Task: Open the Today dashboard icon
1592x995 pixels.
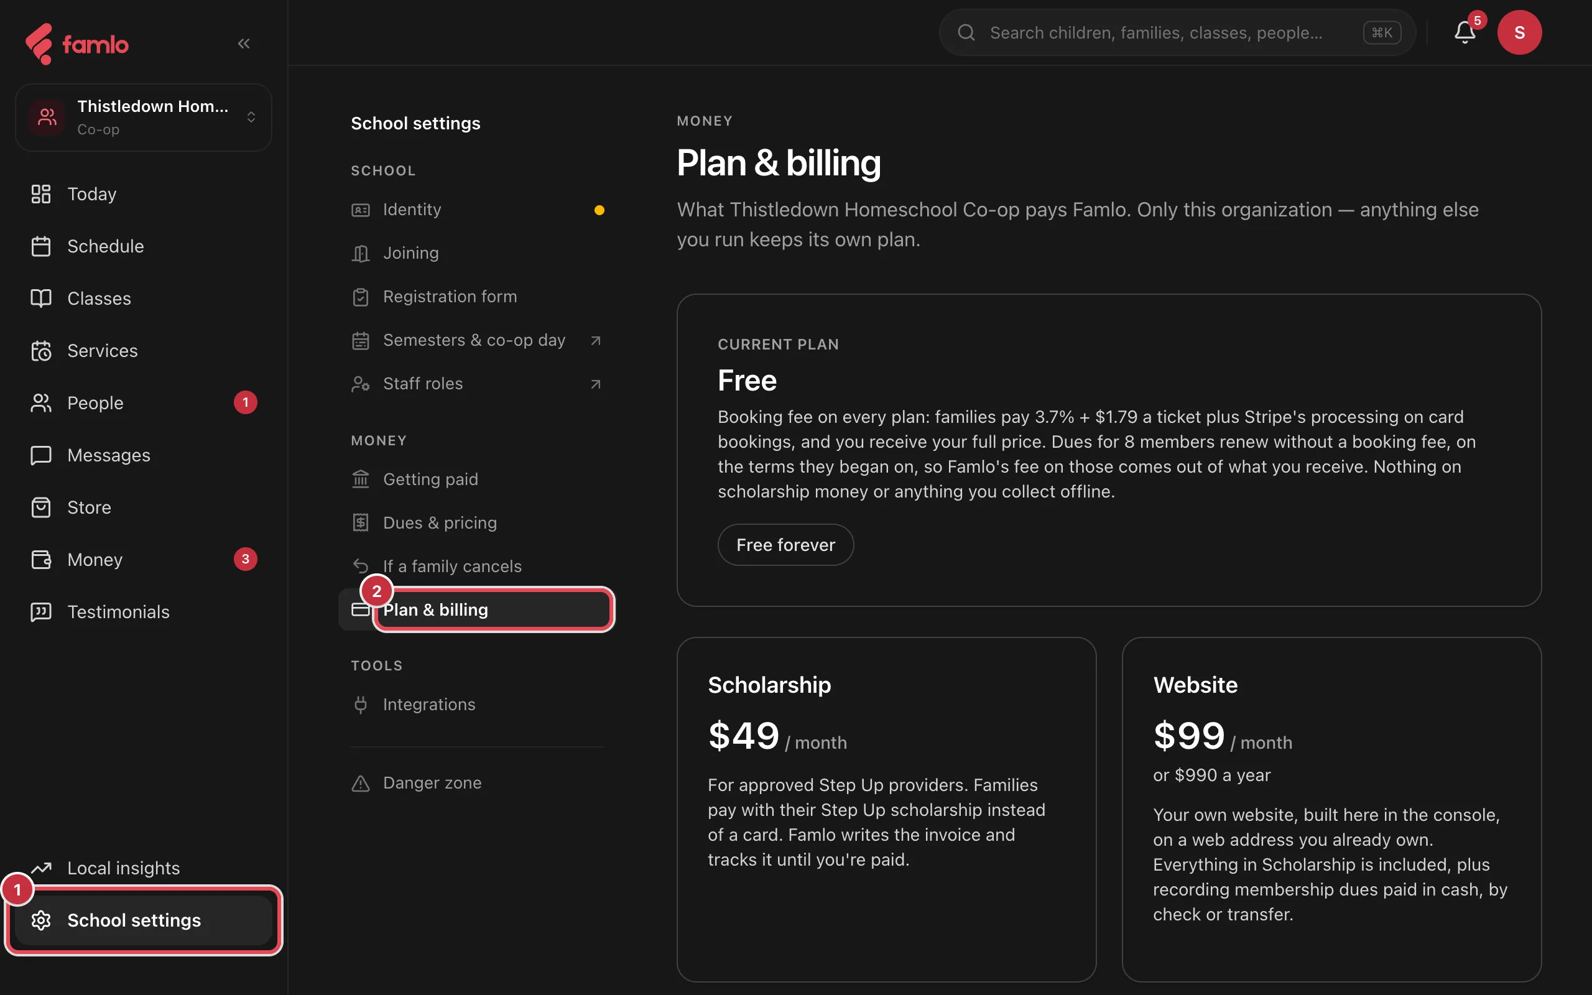Action: [41, 193]
